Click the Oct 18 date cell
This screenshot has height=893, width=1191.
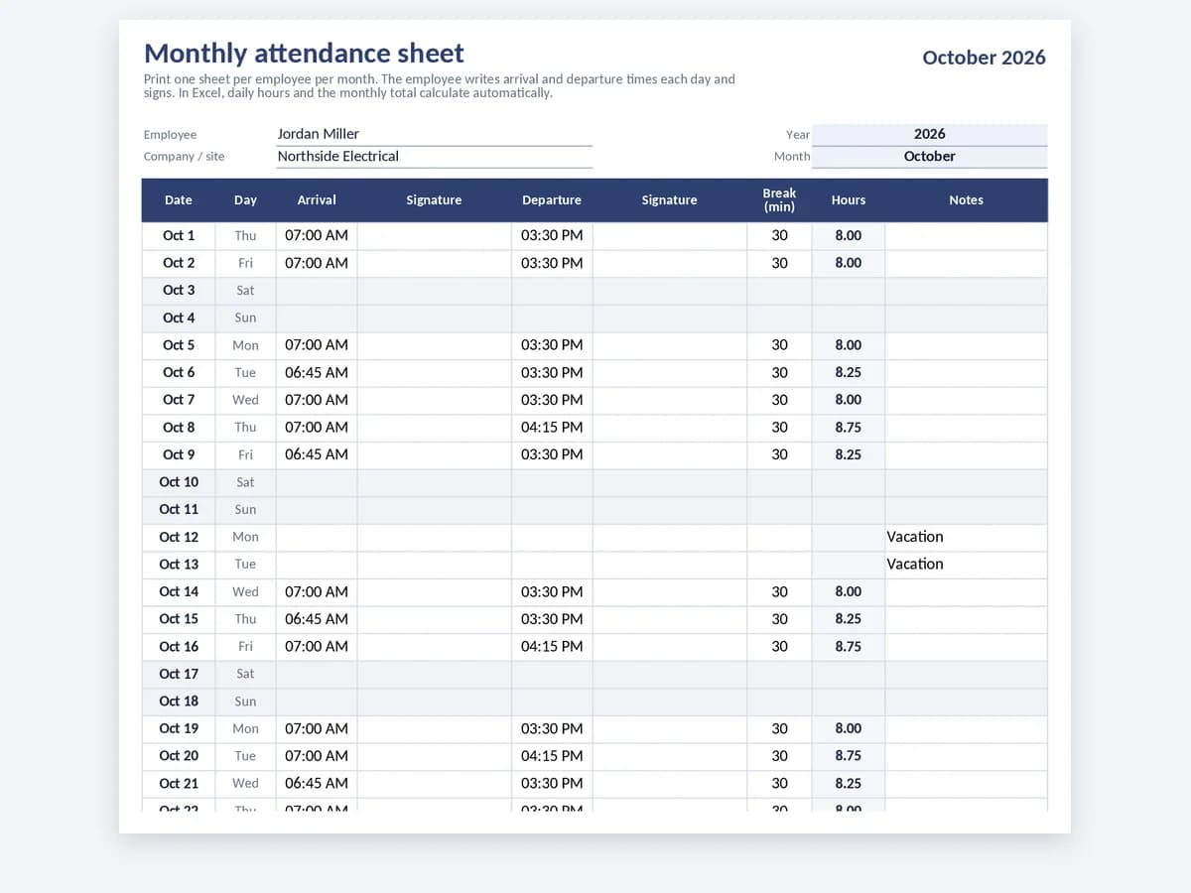(x=179, y=702)
